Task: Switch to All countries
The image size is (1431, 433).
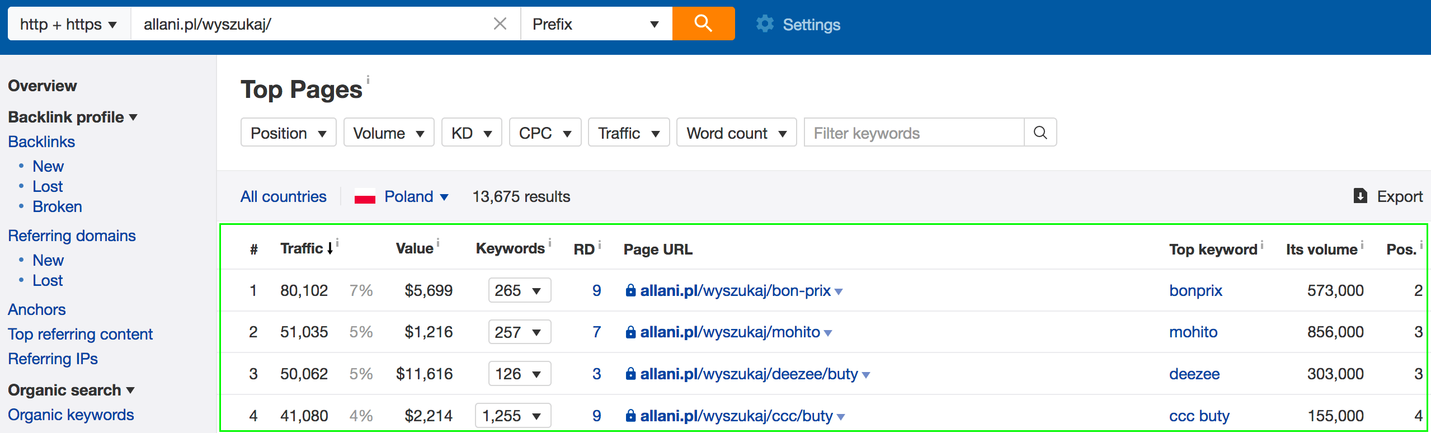Action: click(x=284, y=196)
